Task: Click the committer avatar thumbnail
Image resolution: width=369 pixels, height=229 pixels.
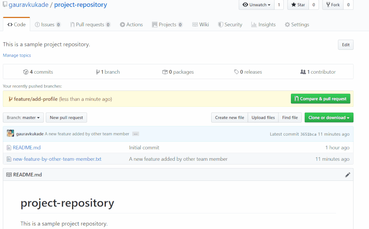Action: 10,133
